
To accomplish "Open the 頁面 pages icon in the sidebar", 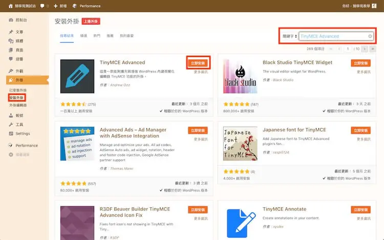I will (11, 50).
